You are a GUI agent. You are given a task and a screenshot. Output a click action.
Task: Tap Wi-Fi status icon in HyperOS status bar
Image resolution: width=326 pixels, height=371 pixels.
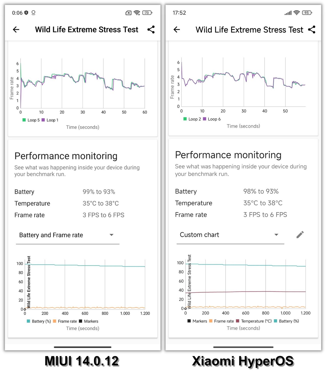point(297,13)
